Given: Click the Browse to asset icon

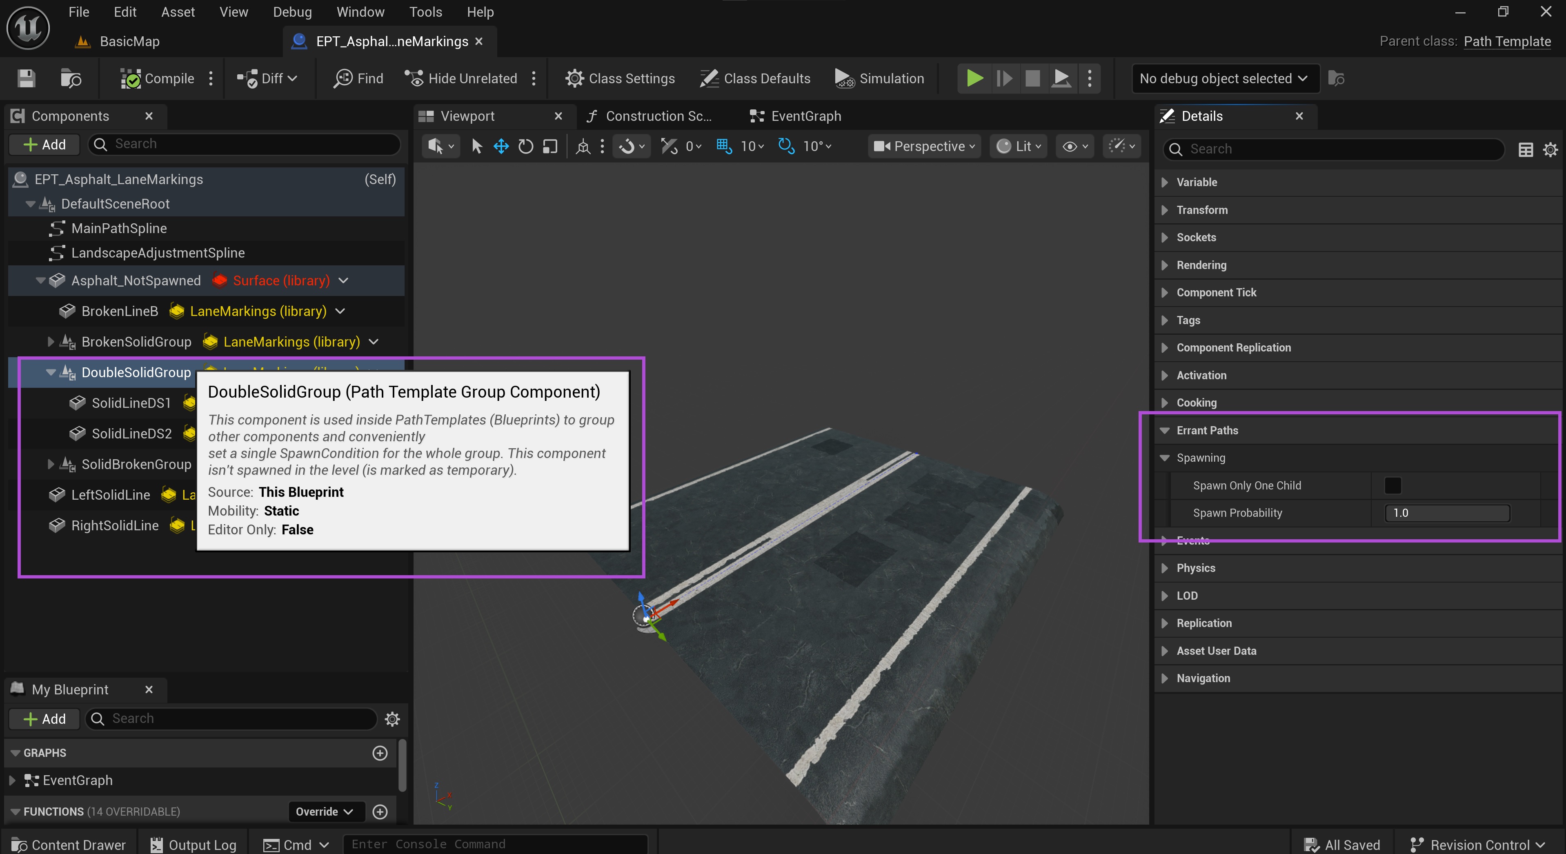Looking at the screenshot, I should click(x=71, y=78).
